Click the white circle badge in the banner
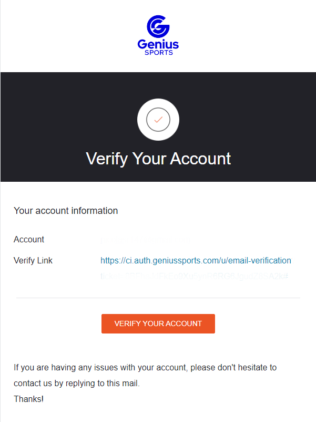The image size is (316, 422). pyautogui.click(x=158, y=120)
